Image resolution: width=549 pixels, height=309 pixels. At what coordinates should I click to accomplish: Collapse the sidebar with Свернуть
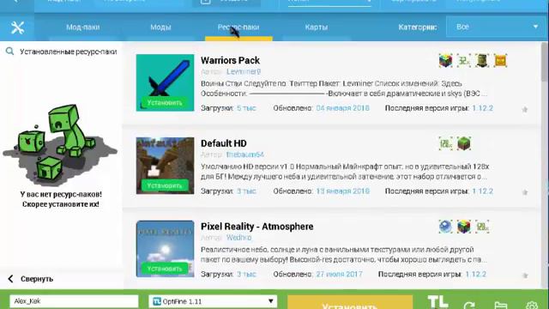click(31, 279)
